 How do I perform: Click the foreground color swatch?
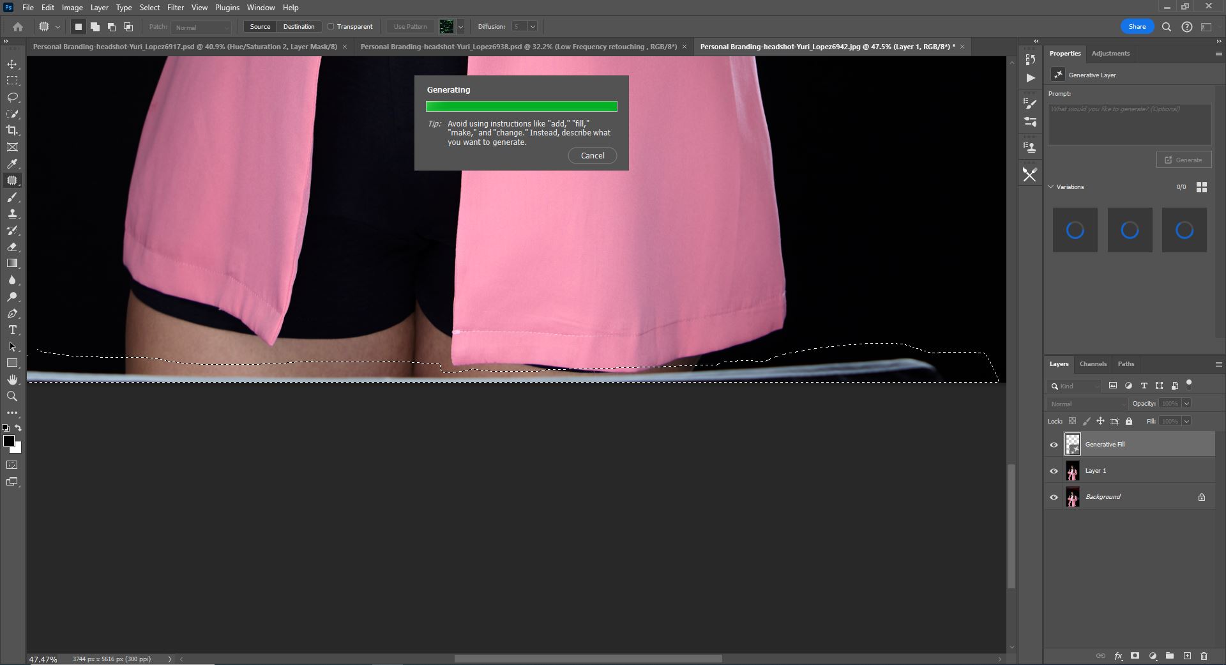tap(9, 441)
